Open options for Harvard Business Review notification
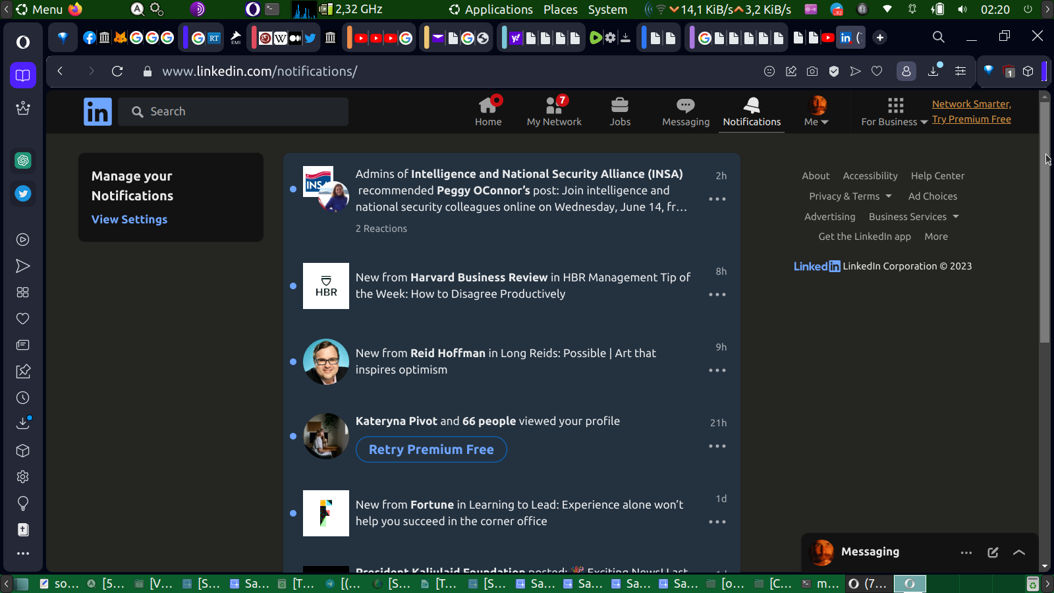1054x593 pixels. point(717,295)
